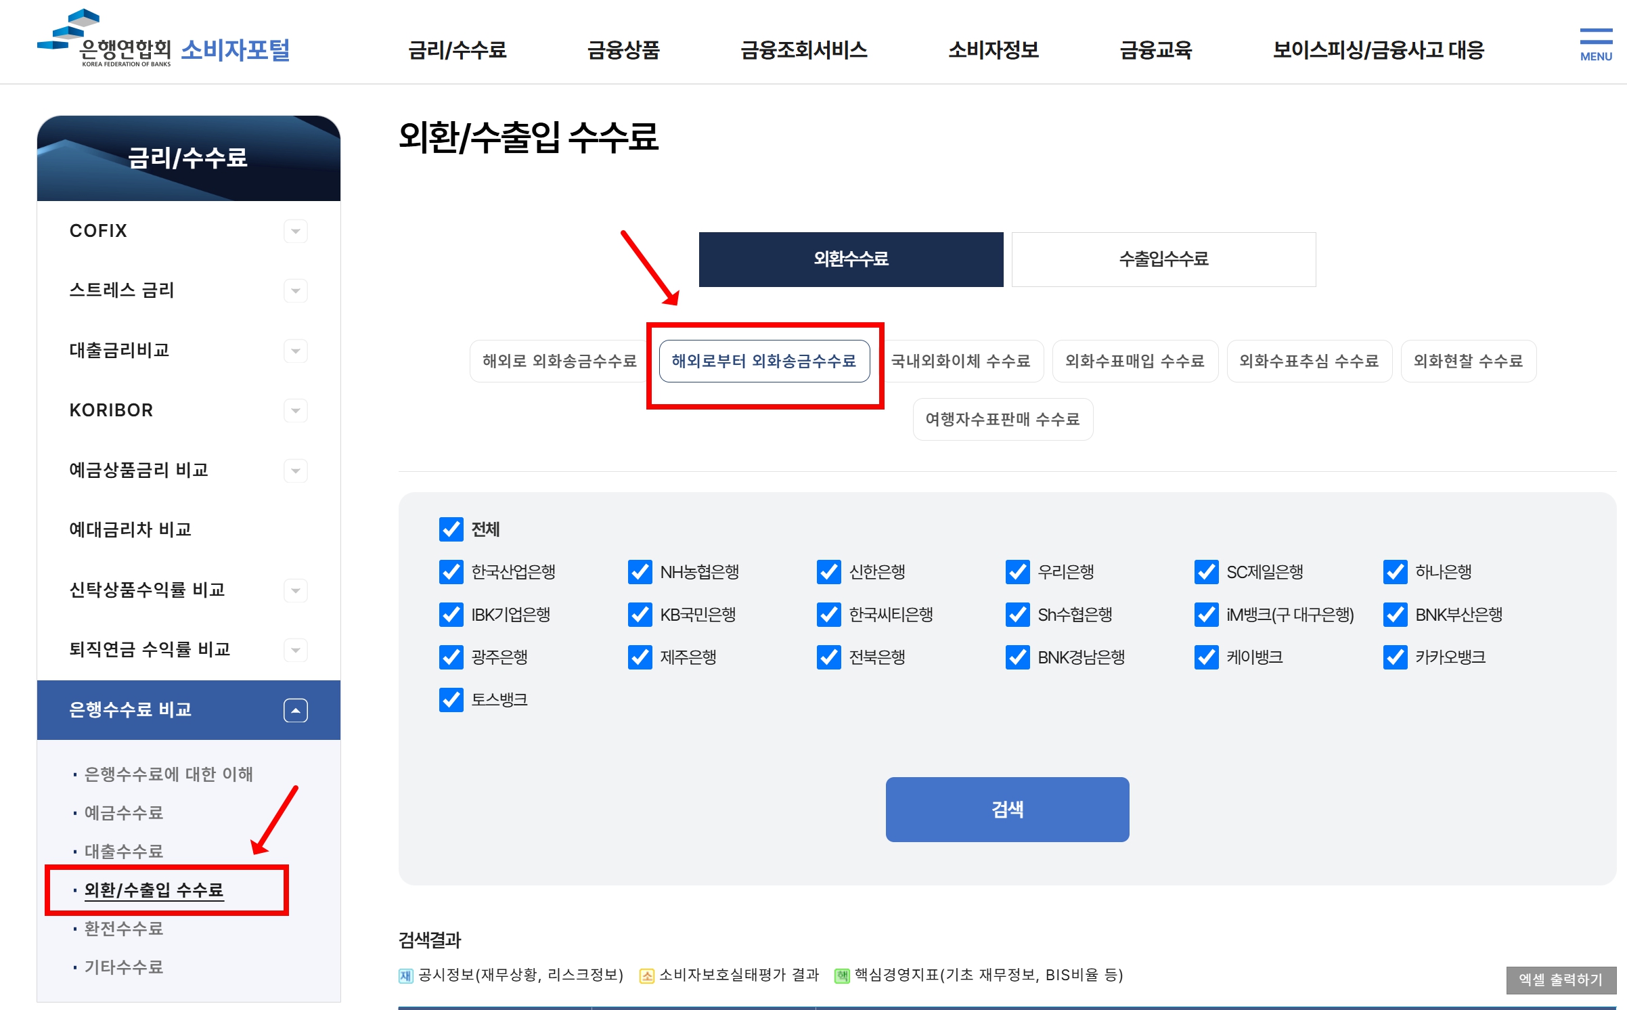
Task: Click the green 핵 key indicator icon
Action: [842, 975]
